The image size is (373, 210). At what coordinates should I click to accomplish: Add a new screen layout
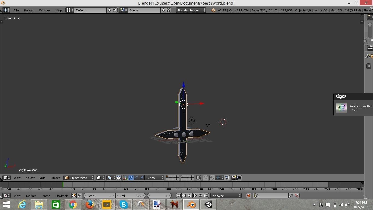pyautogui.click(x=109, y=10)
